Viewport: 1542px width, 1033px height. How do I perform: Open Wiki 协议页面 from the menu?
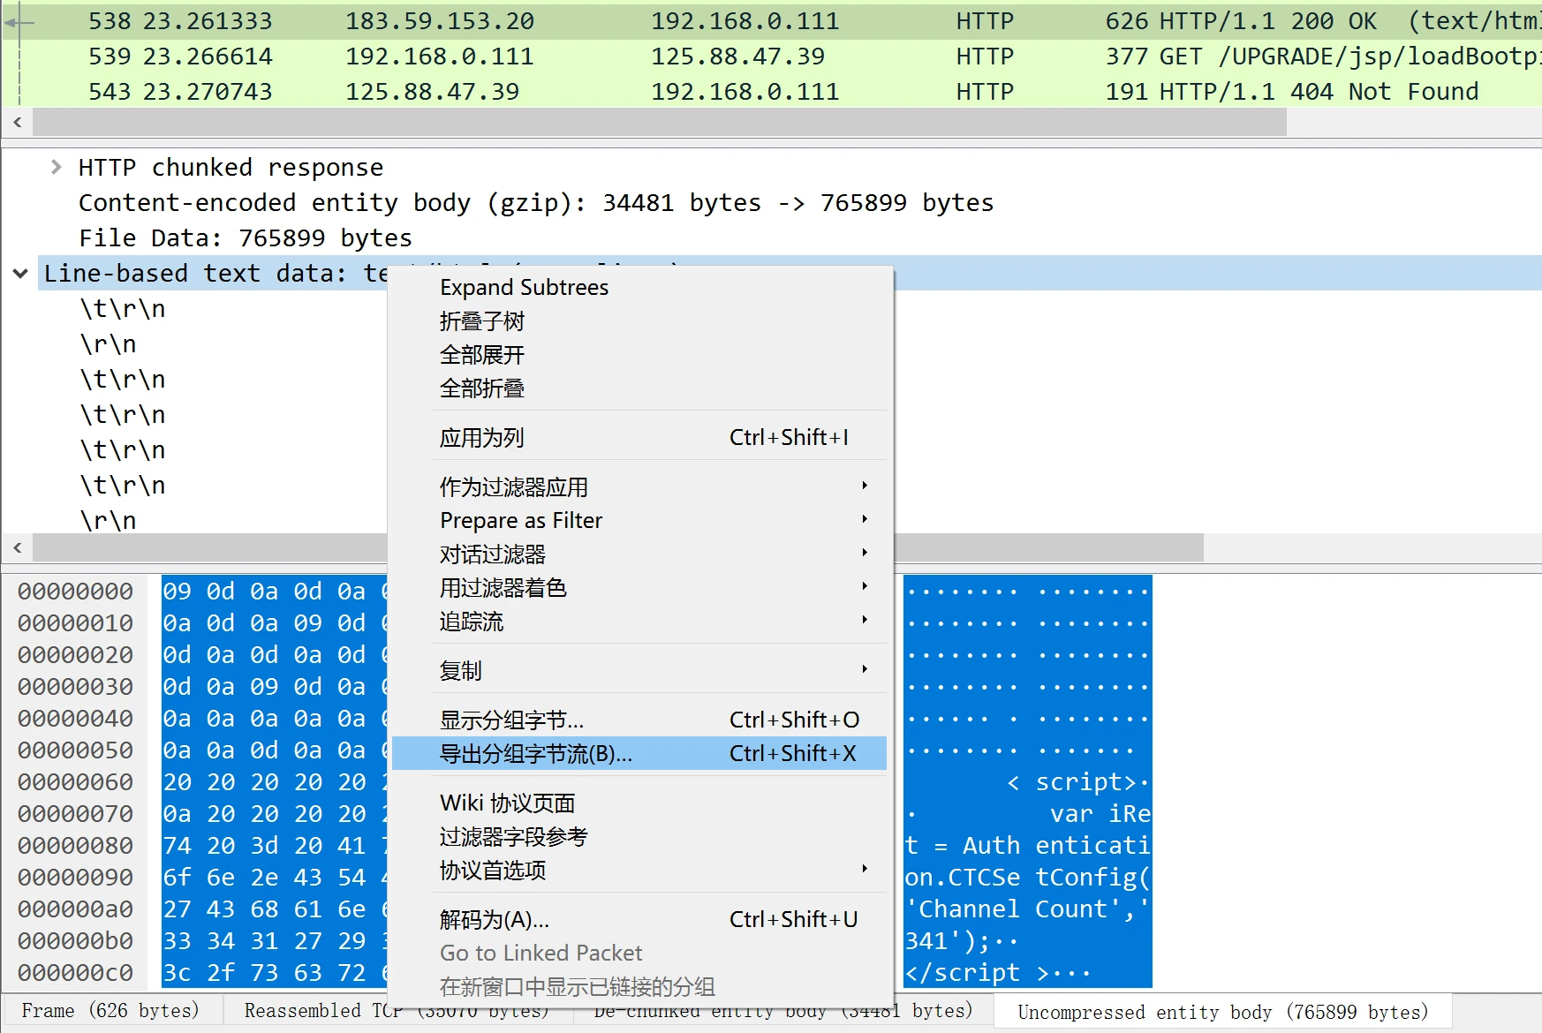tap(508, 803)
